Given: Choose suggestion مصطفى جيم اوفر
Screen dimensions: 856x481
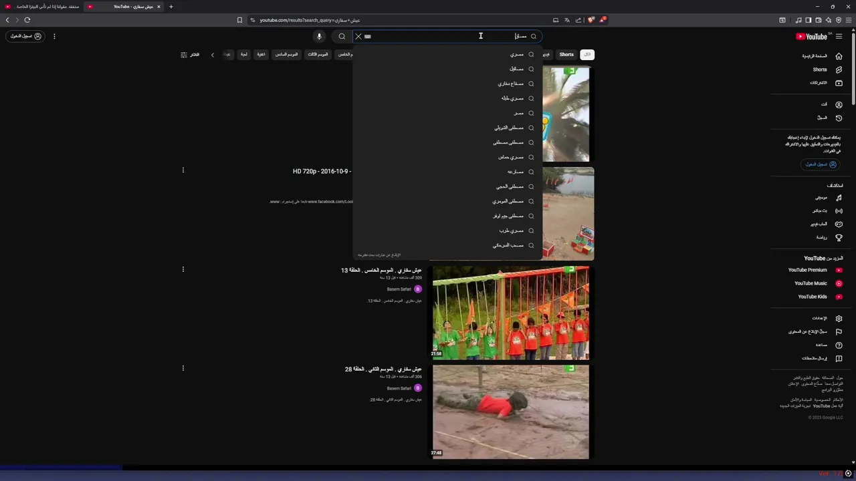Looking at the screenshot, I should (x=448, y=216).
